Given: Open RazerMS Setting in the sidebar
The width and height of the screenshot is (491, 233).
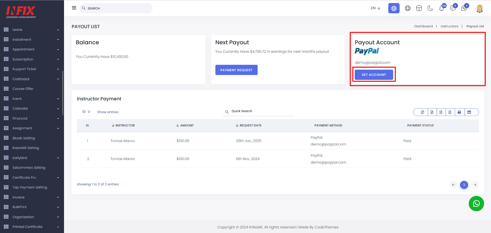Looking at the screenshot, I should tap(26, 148).
